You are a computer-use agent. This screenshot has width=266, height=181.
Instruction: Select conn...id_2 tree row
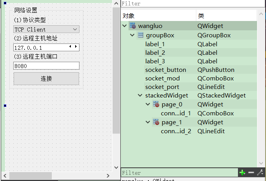click(176, 131)
